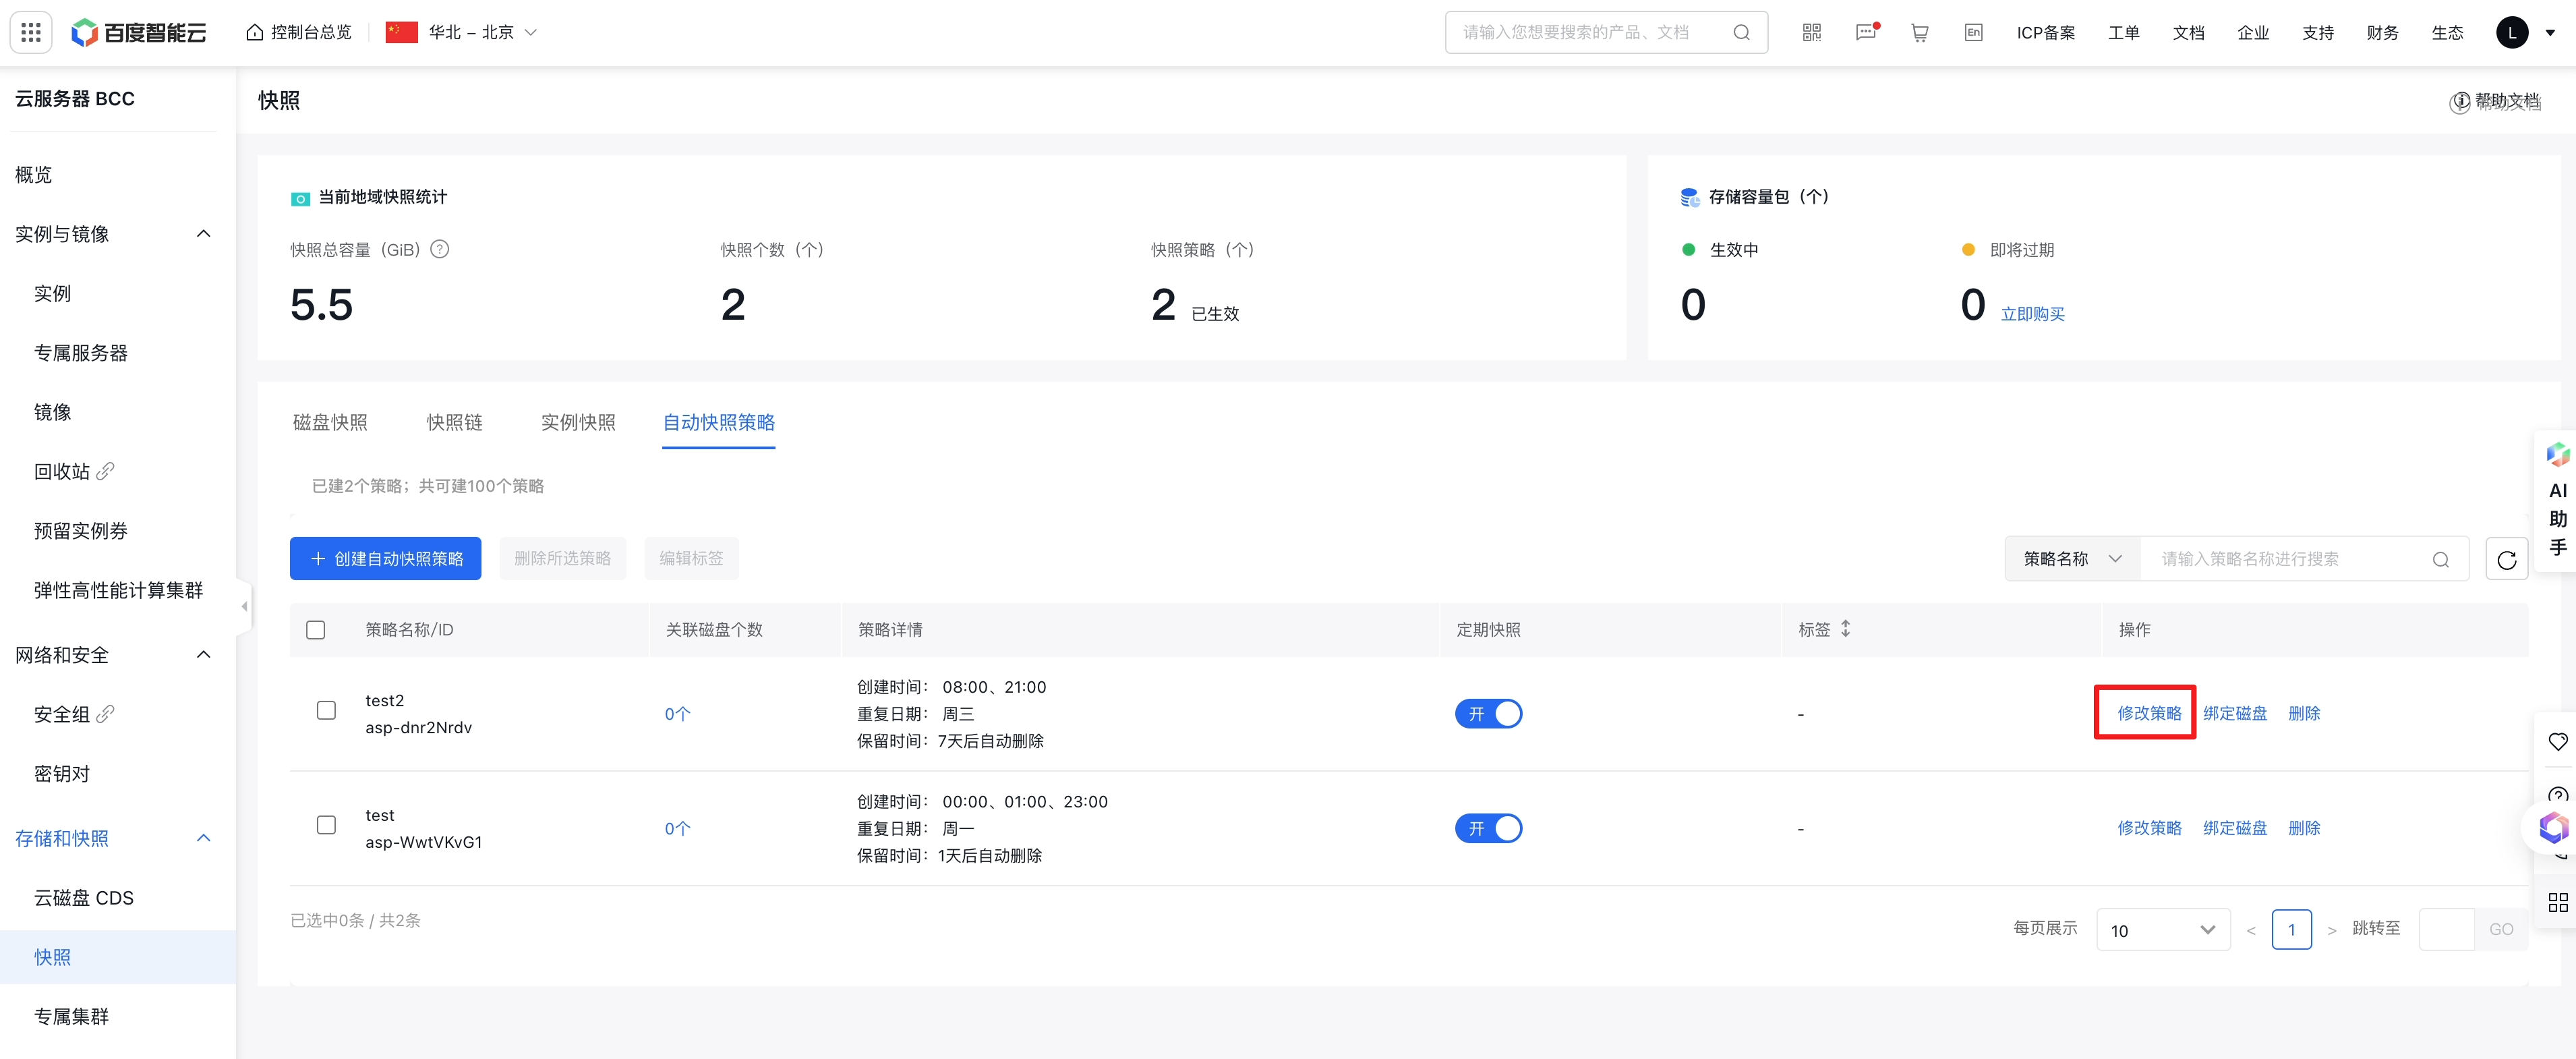Click the link icon beside Recycle Bin item
The image size is (2576, 1059).
coord(105,470)
